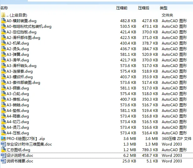Click the 458.7 KB compressed size

pos(150,156)
